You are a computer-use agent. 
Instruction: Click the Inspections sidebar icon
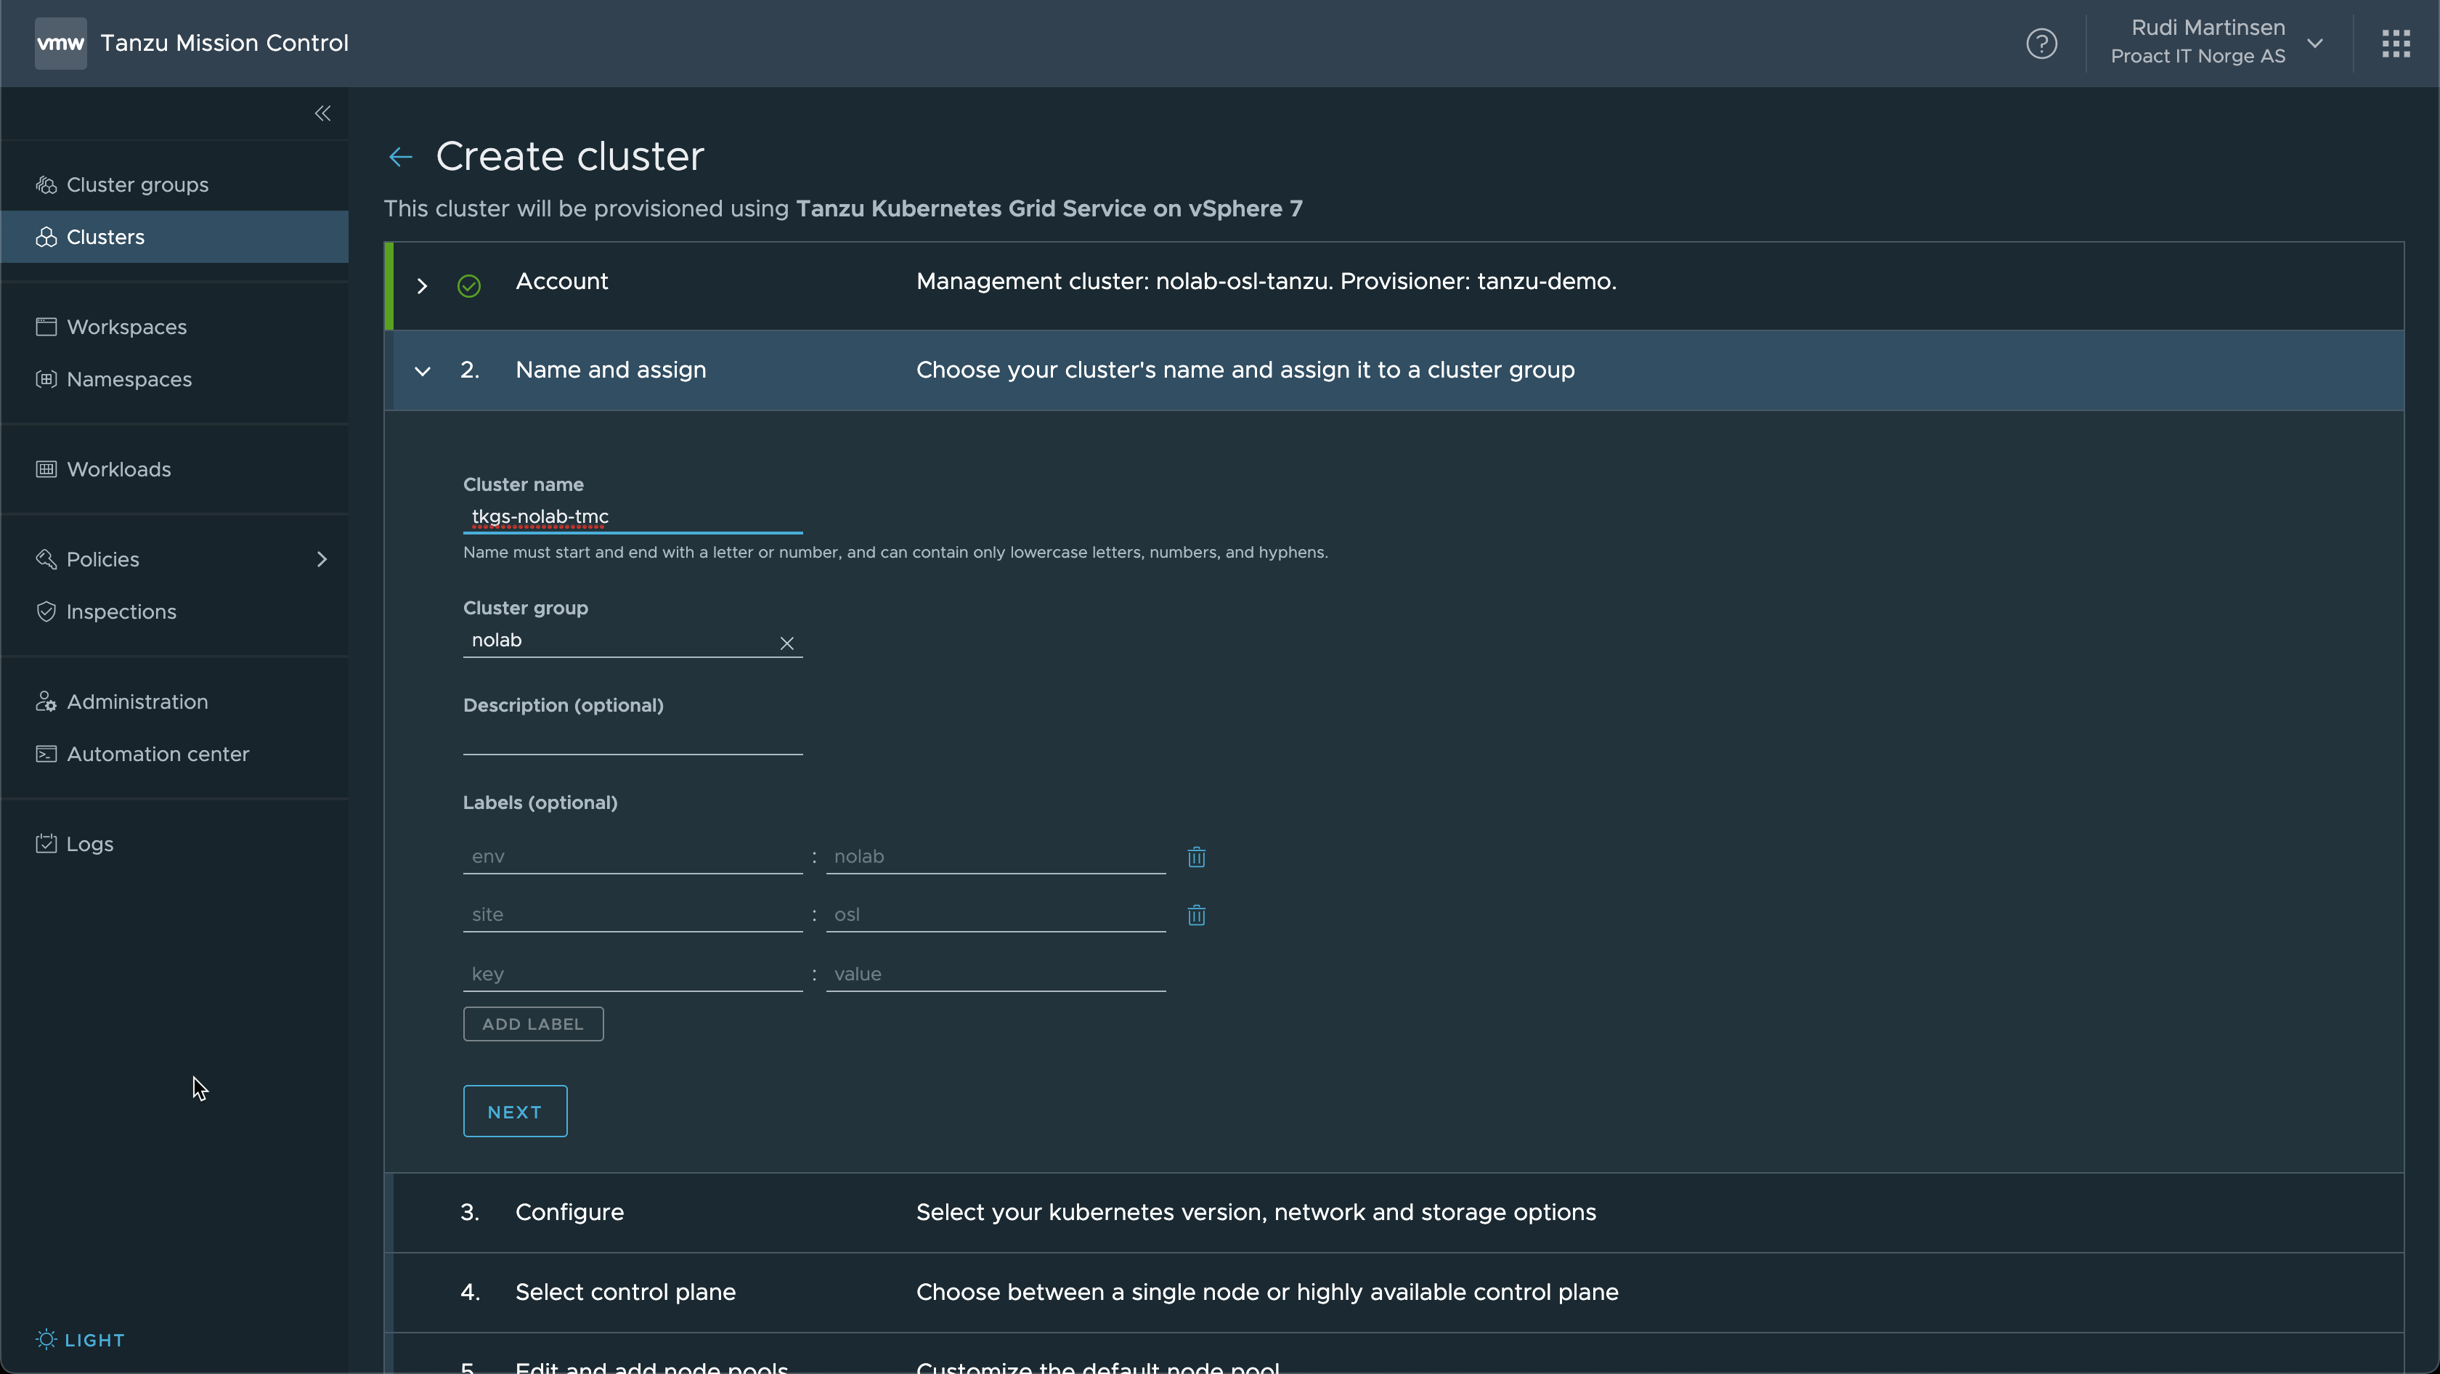pos(45,611)
